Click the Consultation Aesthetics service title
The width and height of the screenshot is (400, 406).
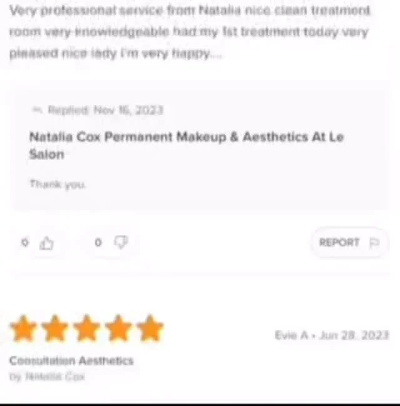coord(71,360)
